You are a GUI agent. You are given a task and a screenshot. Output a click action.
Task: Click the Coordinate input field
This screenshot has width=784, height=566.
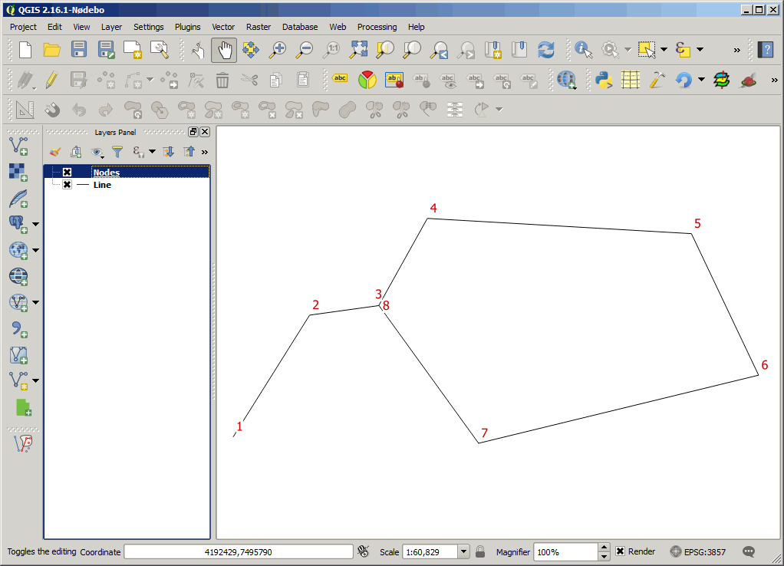pyautogui.click(x=238, y=551)
